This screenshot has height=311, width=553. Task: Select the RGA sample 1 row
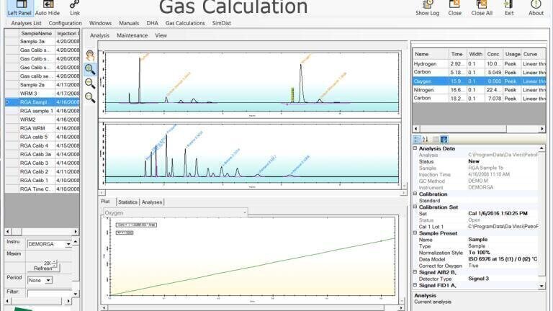point(42,111)
